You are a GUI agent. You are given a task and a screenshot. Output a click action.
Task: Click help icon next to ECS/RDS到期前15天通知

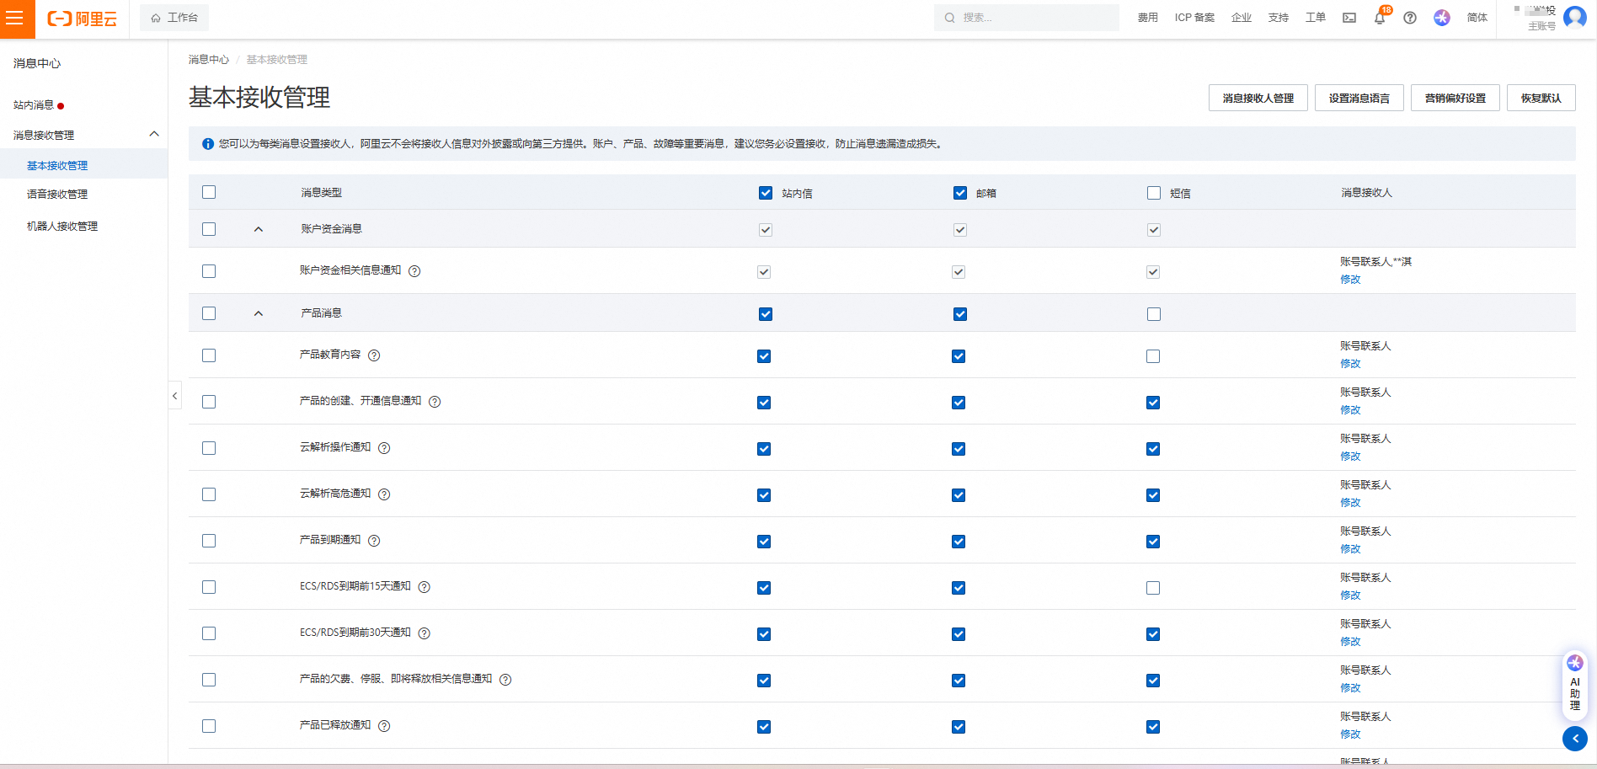425,587
